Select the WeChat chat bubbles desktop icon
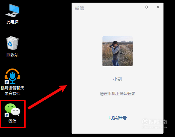175x137 pixels. pos(12,110)
